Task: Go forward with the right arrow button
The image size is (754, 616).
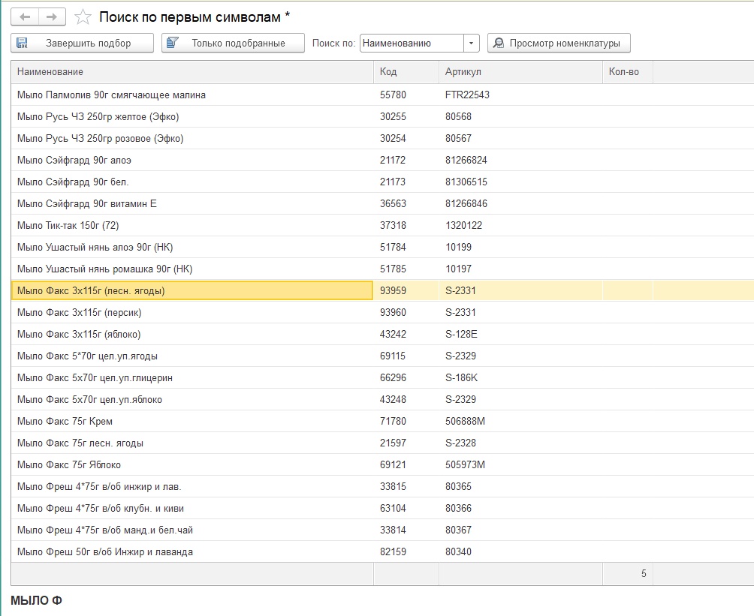Action: click(52, 17)
